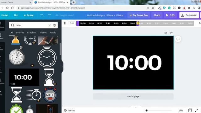Image resolution: width=201 pixels, height=113 pixels.
Task: Open the comment bubble beside canvas
Action: (x=178, y=39)
